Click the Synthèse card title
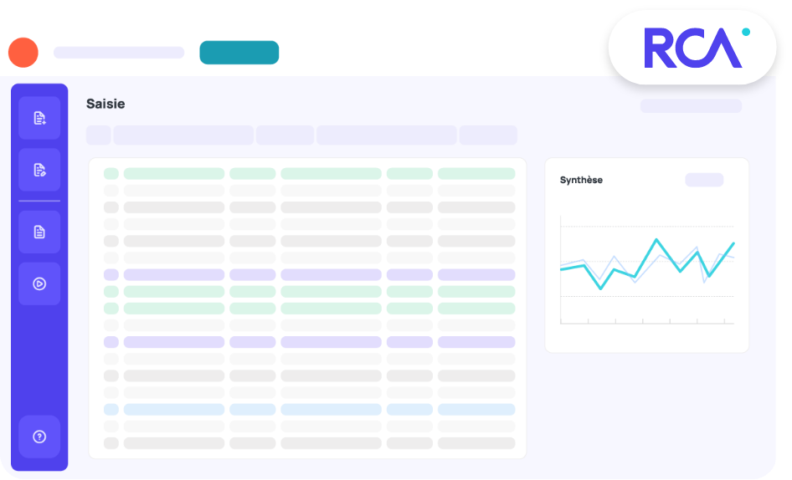Viewport: 792px width, 480px height. 581,180
